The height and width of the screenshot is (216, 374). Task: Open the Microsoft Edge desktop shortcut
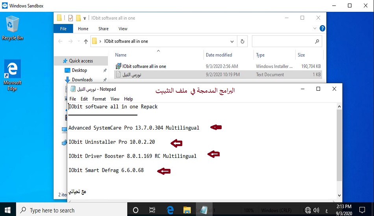[x=12, y=75]
